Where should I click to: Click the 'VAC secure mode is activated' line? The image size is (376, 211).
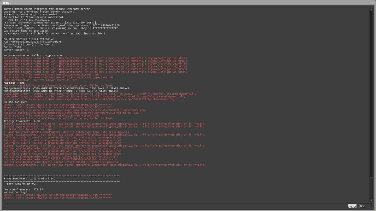[26, 31]
